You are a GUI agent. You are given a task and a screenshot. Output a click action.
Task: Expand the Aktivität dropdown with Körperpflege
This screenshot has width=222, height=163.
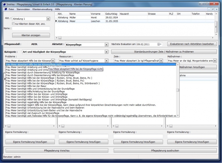click(x=106, y=45)
